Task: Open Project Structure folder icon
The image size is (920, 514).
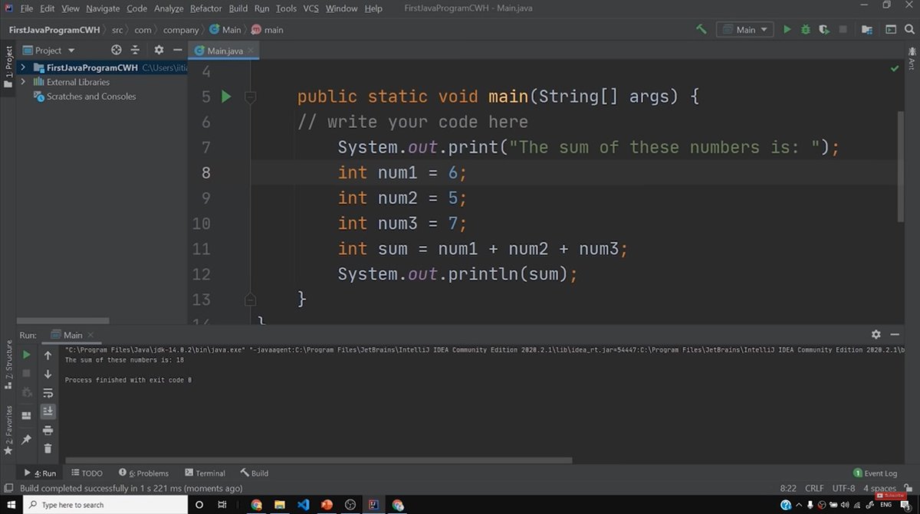Action: click(867, 29)
